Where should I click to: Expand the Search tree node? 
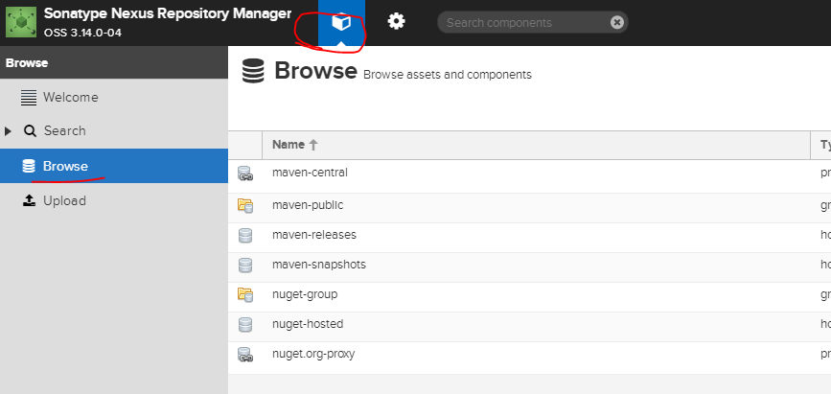(8, 131)
